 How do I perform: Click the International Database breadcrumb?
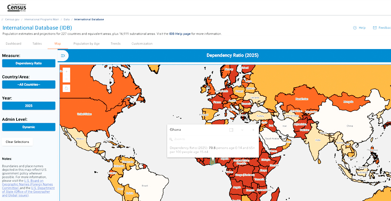click(x=89, y=19)
